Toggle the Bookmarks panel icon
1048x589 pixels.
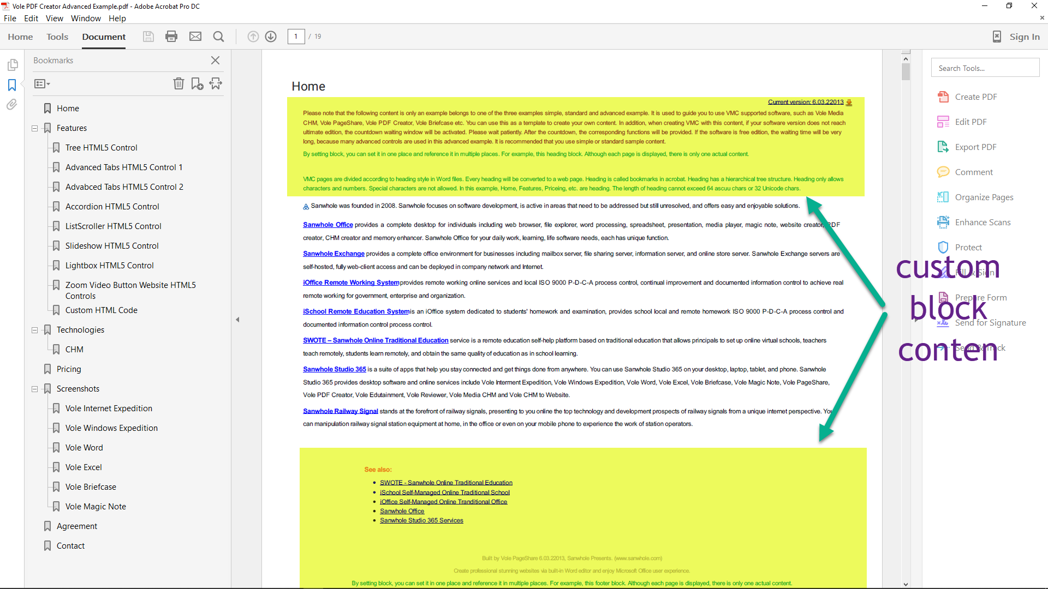[x=12, y=85]
